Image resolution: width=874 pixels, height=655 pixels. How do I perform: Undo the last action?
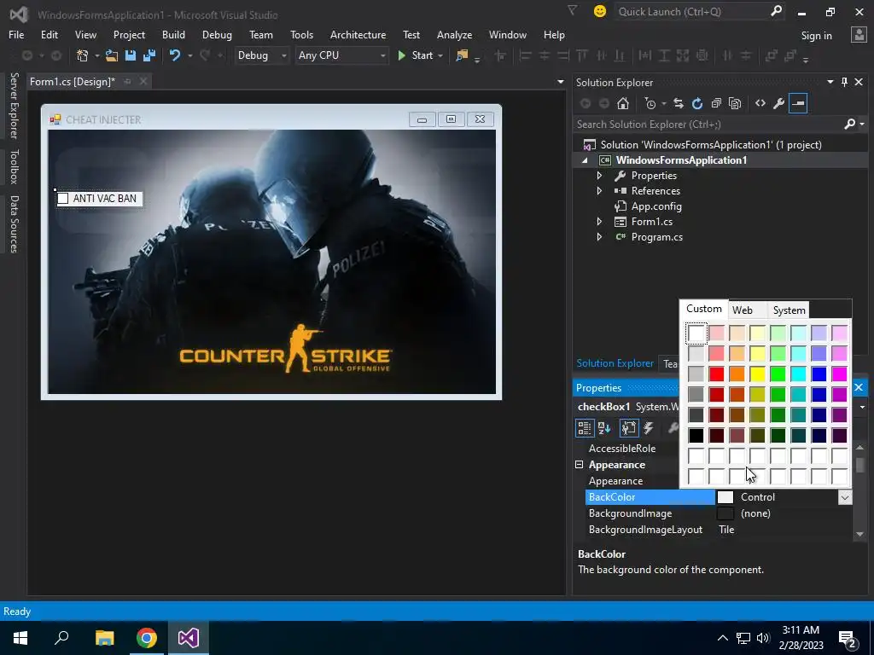tap(175, 55)
